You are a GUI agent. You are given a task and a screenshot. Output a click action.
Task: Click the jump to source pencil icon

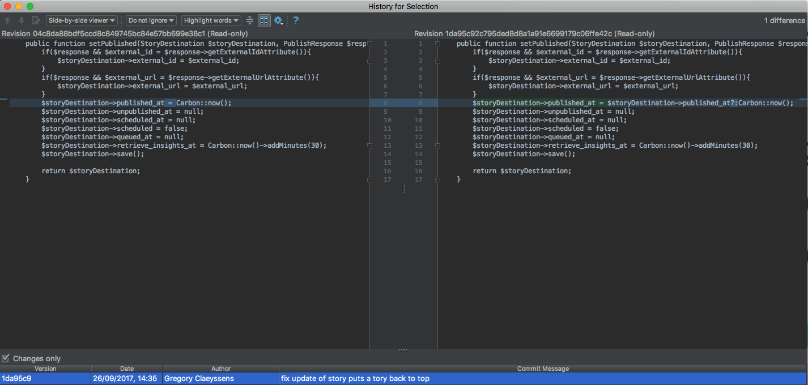[36, 20]
